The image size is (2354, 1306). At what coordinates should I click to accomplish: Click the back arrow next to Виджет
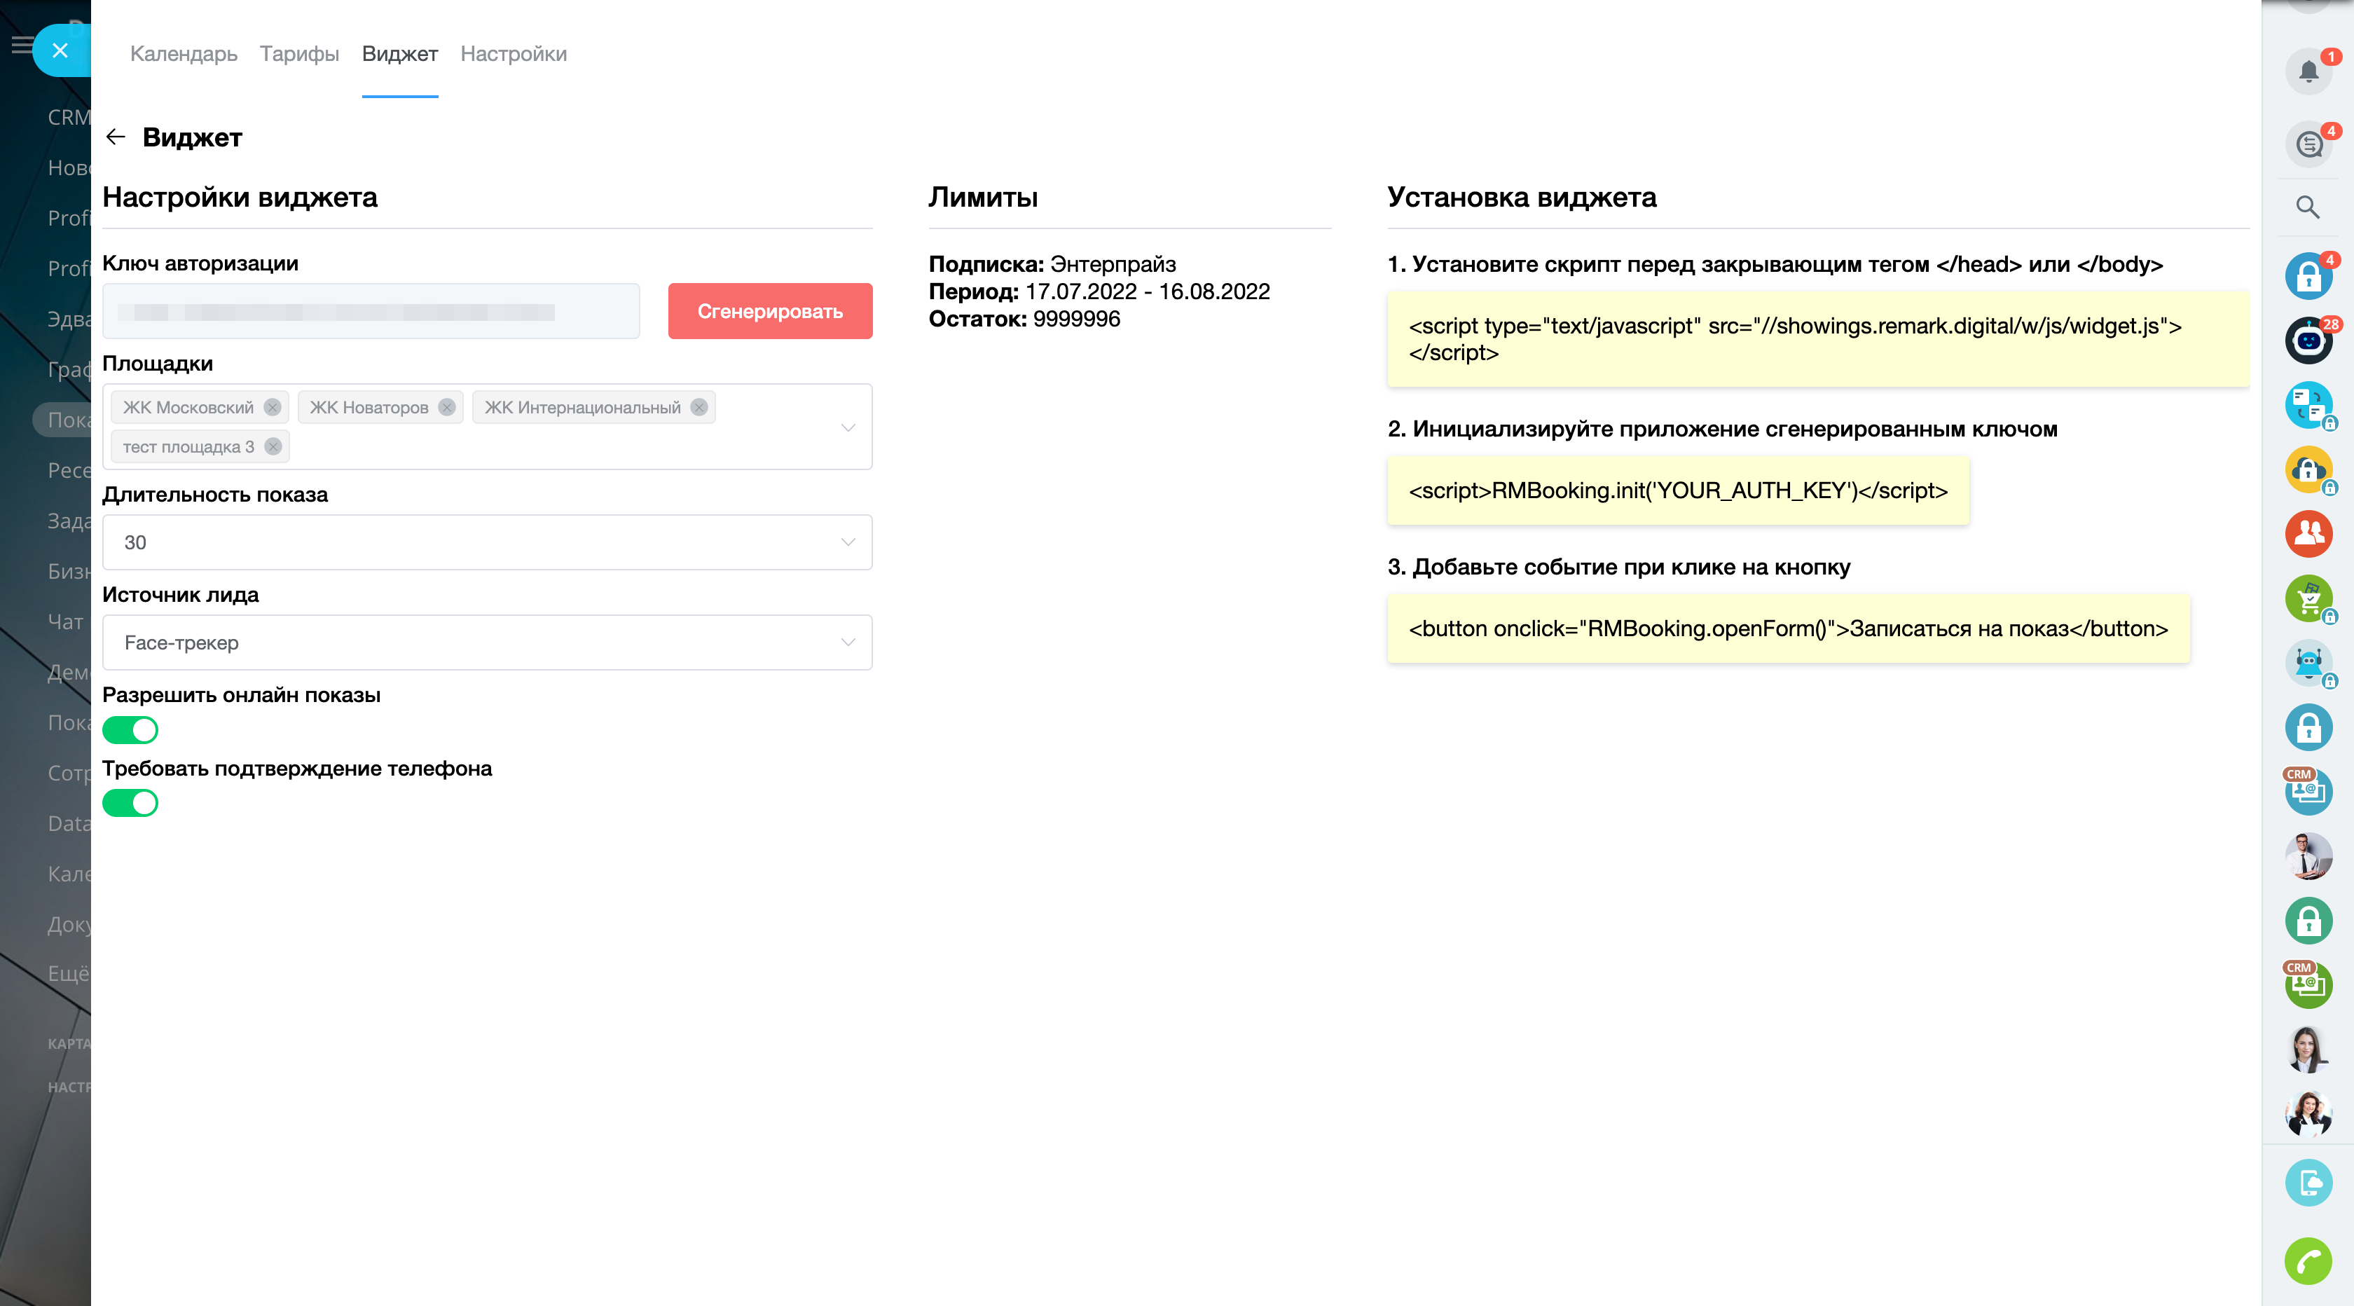pos(115,137)
